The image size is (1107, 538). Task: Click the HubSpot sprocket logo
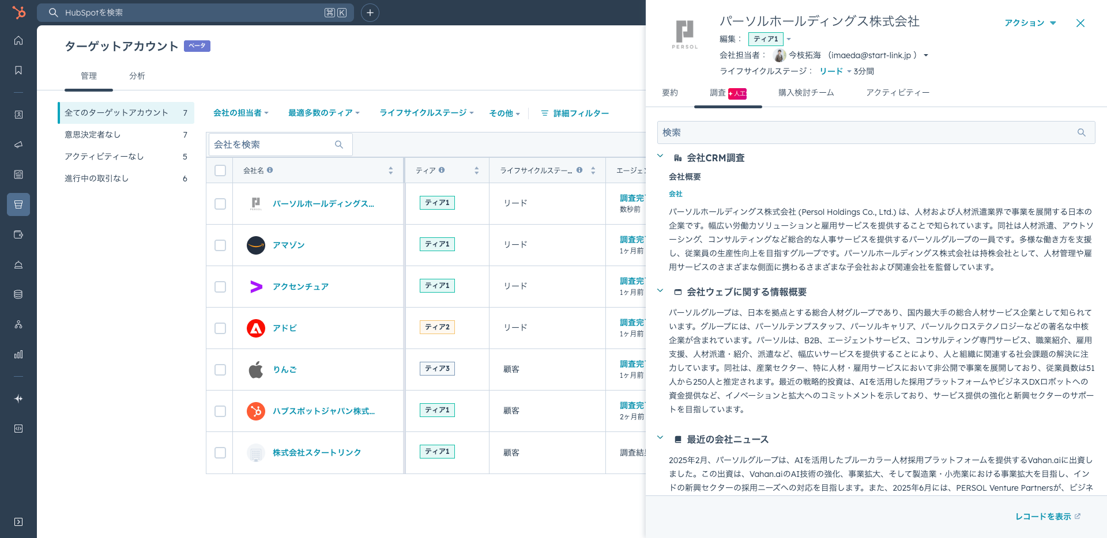coord(18,12)
